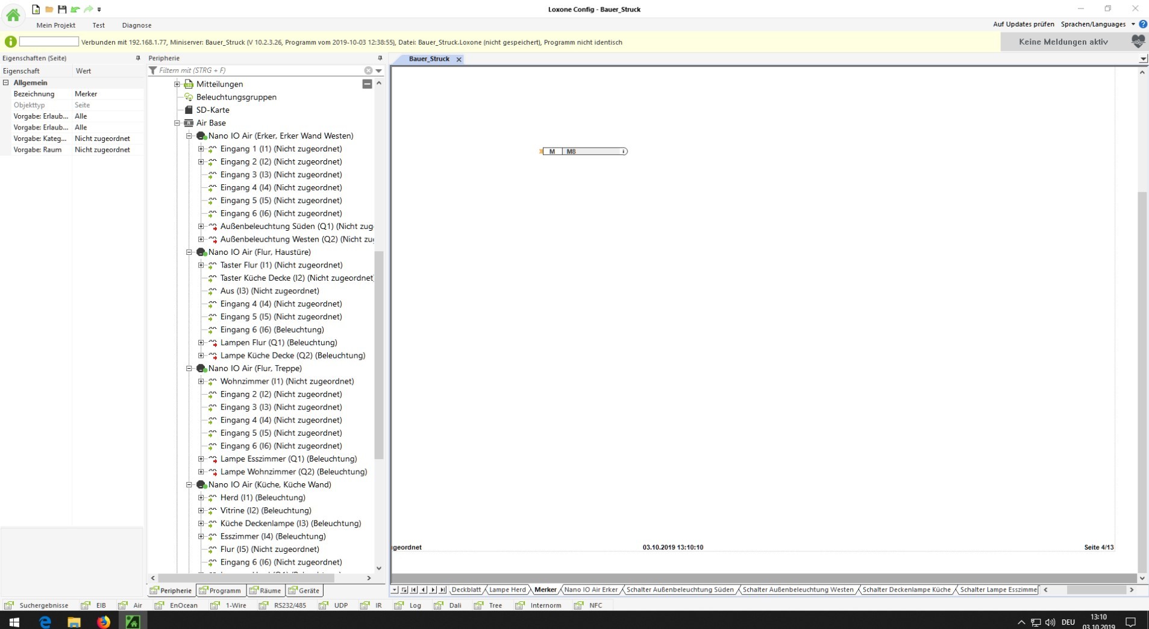Viewport: 1149px width, 629px height.
Task: Click Auf Updates prüfen
Action: click(x=1024, y=24)
